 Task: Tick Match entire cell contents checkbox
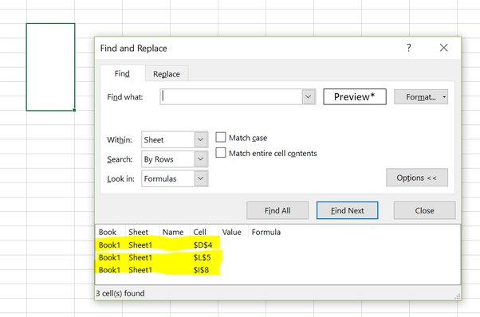(x=220, y=153)
